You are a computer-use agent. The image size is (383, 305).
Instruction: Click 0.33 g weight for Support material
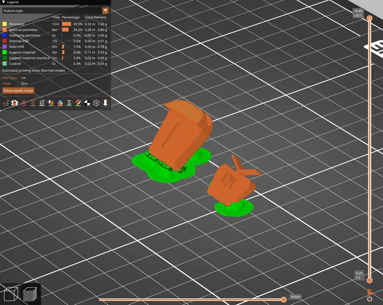(102, 52)
